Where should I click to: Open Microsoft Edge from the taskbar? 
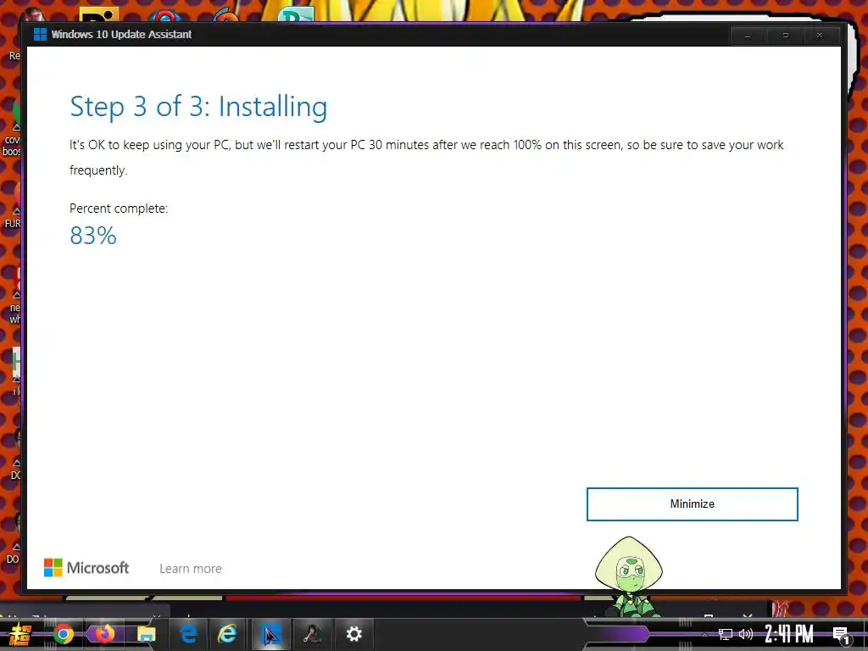189,634
